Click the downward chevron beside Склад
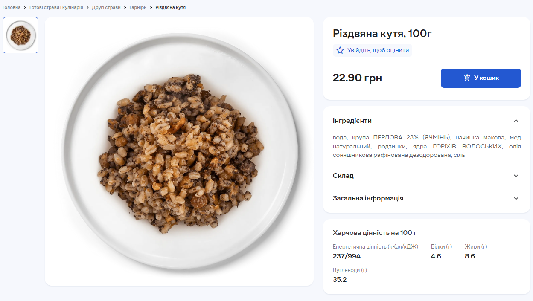533x301 pixels. 516,176
